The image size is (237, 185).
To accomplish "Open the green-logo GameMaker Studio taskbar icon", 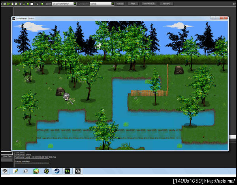I will click(x=67, y=171).
